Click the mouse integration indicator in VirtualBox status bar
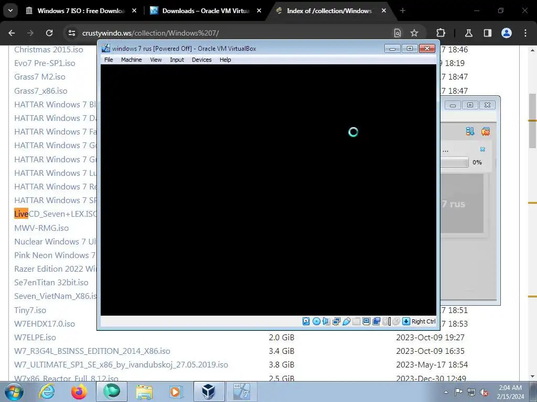537x402 pixels. 396,321
